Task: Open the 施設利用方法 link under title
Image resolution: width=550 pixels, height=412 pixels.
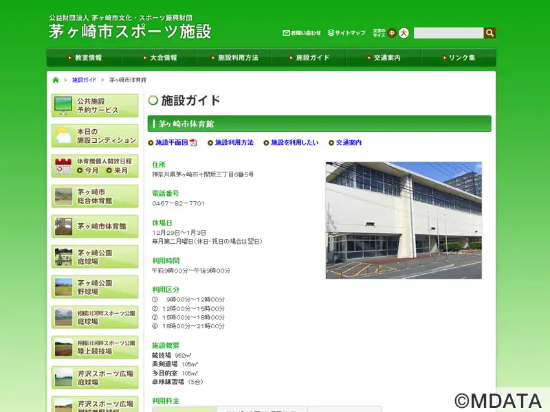Action: tap(234, 143)
